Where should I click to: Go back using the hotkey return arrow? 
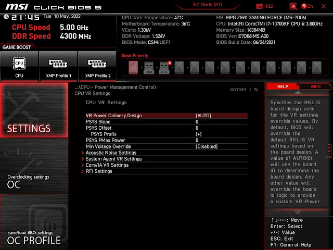coord(256,90)
